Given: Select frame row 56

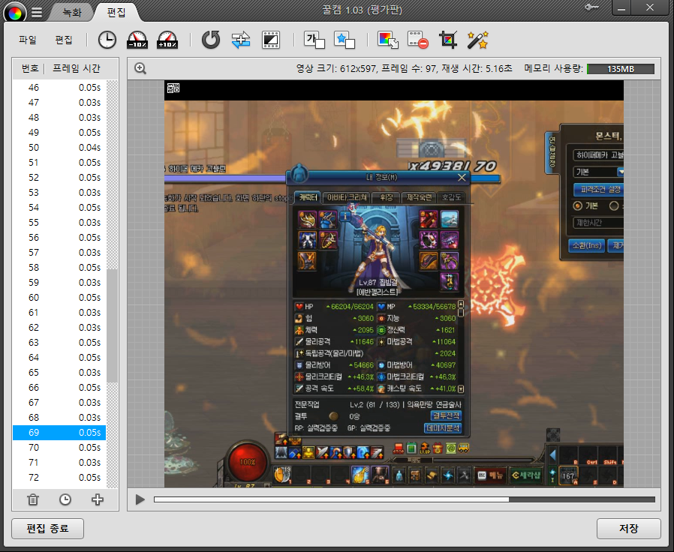Looking at the screenshot, I should pos(59,238).
